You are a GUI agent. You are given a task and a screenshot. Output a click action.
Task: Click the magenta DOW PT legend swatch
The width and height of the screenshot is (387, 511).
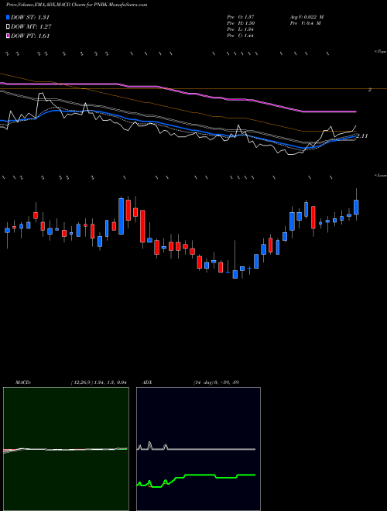click(9, 36)
